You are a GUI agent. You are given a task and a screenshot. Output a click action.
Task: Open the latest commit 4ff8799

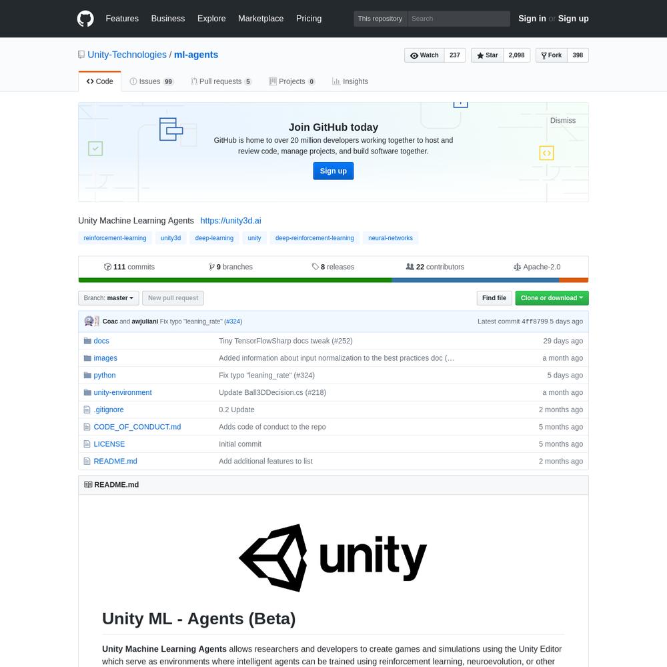click(535, 321)
